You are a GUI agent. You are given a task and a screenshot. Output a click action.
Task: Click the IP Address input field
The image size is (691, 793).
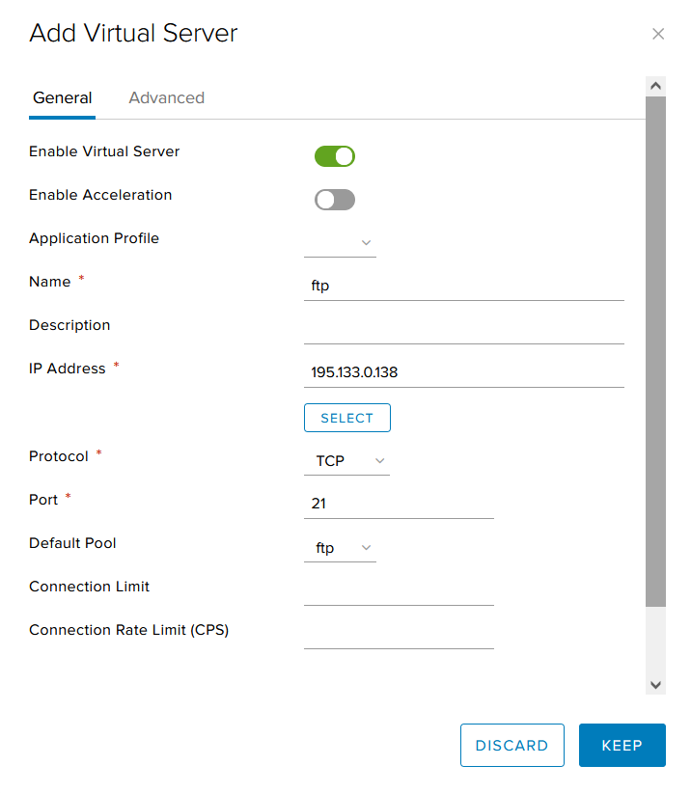pyautogui.click(x=464, y=372)
